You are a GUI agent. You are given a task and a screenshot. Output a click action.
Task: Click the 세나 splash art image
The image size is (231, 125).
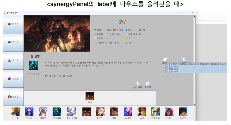tap(57, 33)
